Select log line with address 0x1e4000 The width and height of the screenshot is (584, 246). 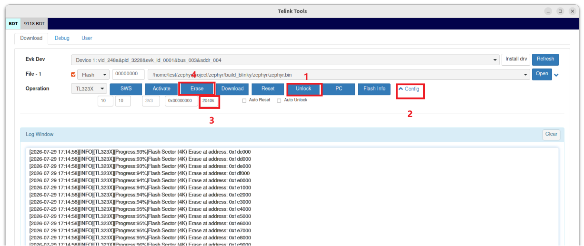[140, 209]
